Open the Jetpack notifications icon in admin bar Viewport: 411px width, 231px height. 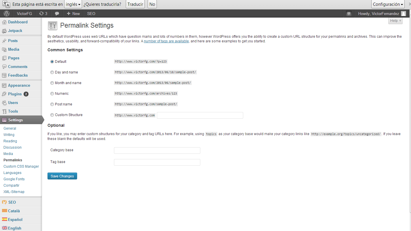(349, 14)
